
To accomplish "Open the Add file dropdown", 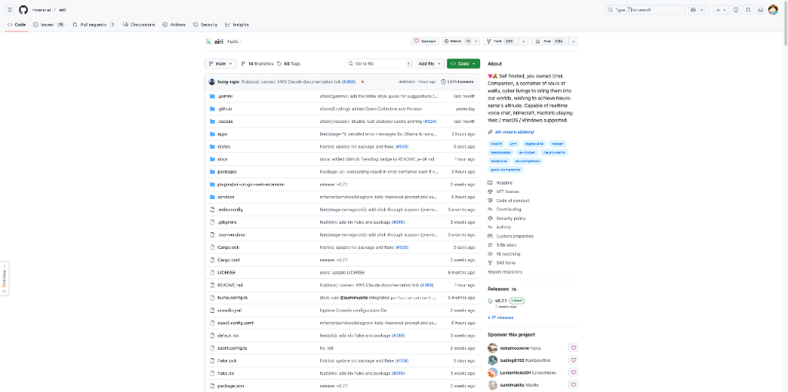I will (x=429, y=64).
